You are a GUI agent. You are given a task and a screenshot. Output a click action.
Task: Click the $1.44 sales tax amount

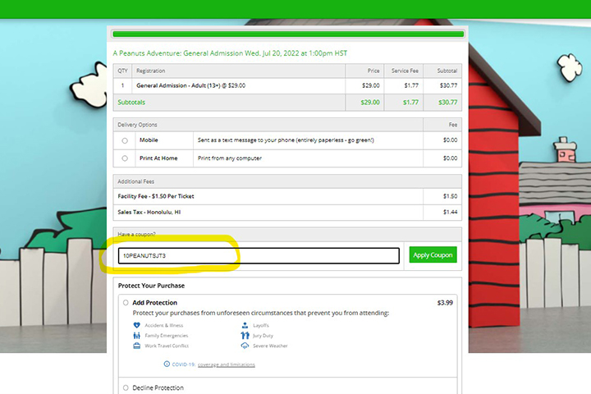click(450, 213)
